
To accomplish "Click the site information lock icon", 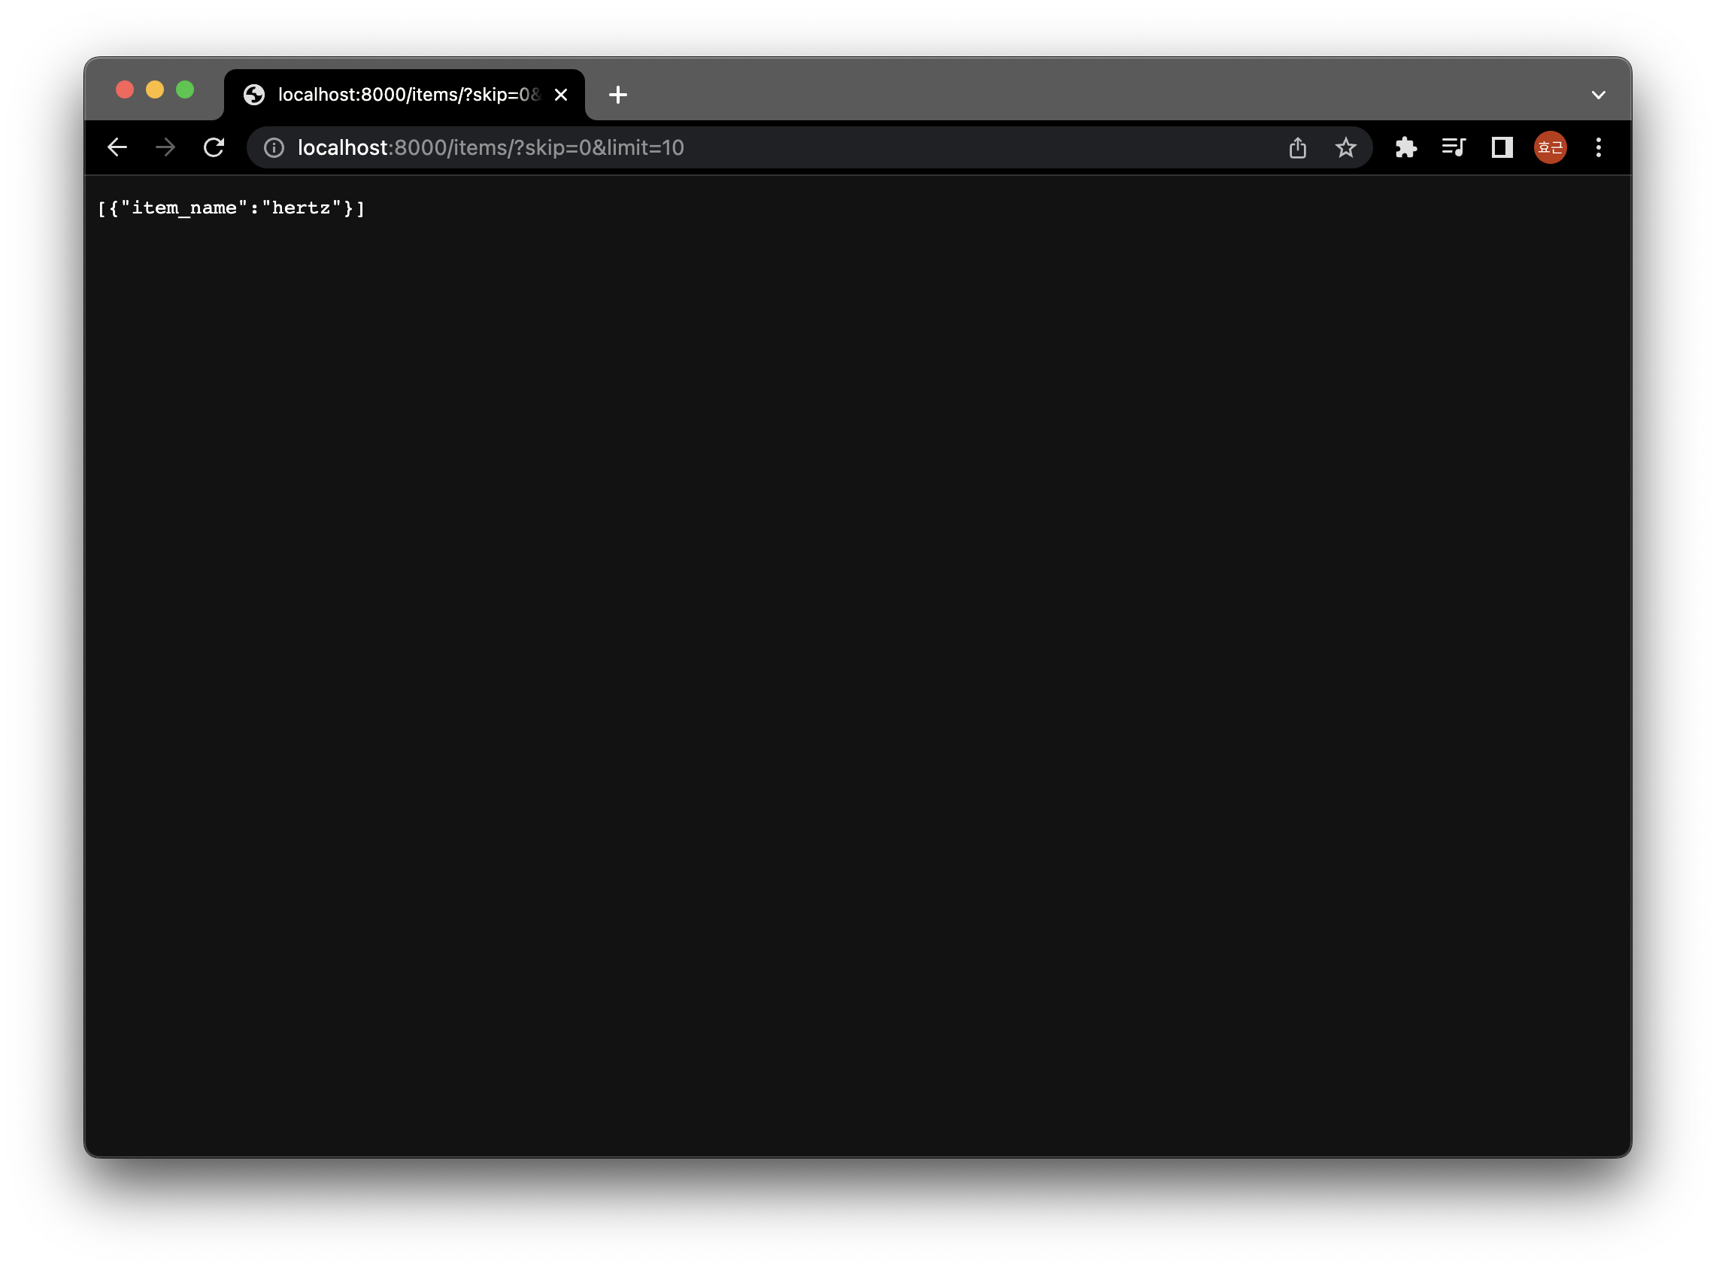I will pos(272,147).
